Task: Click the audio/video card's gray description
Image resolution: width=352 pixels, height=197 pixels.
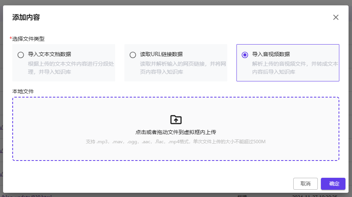Action: [x=295, y=68]
